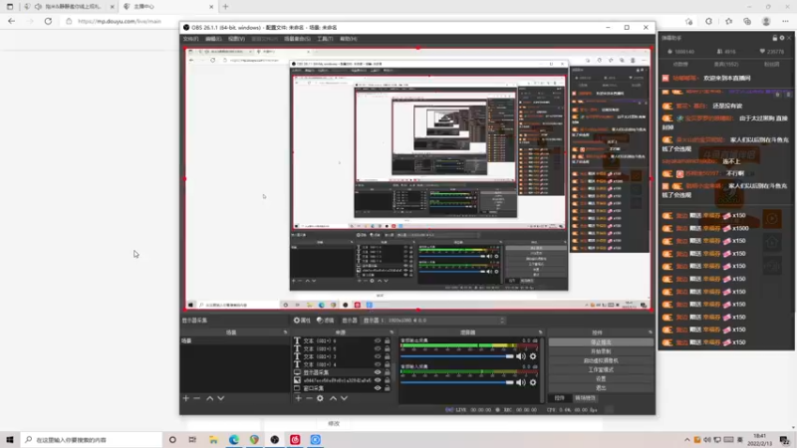Toggle the lock on 显示器采集 source

coord(388,372)
